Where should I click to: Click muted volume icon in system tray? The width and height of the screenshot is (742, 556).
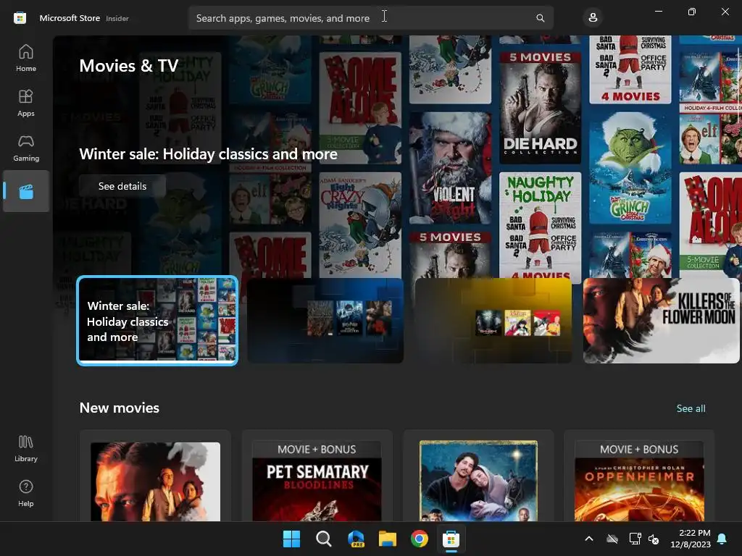[654, 539]
